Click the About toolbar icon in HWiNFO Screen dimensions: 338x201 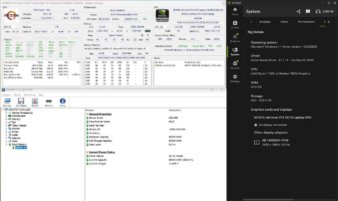point(63,102)
